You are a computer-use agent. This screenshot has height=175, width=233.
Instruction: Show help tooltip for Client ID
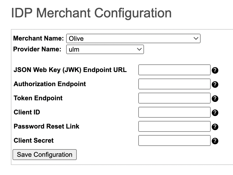click(x=215, y=113)
